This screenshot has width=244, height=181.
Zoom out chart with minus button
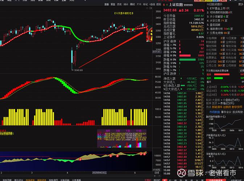[x=159, y=176]
